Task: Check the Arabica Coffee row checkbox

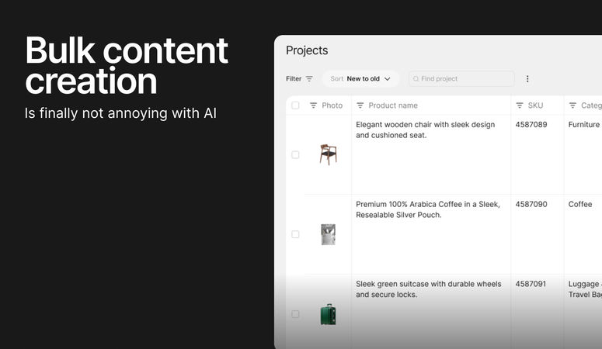Action: click(x=295, y=234)
